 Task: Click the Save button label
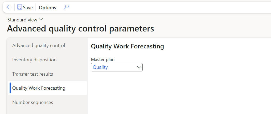[x=28, y=8]
